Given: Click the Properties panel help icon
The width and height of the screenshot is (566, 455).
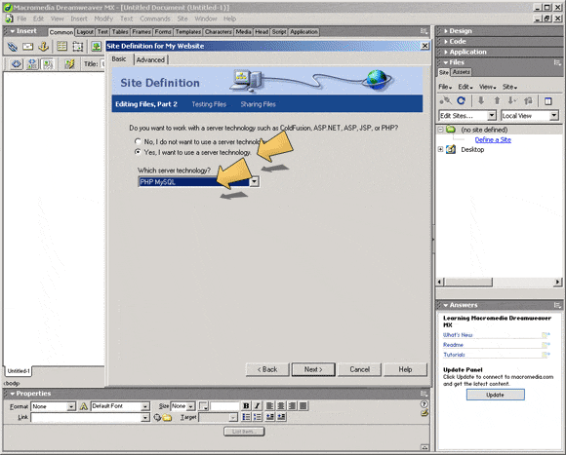Looking at the screenshot, I should click(x=424, y=404).
